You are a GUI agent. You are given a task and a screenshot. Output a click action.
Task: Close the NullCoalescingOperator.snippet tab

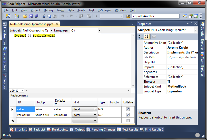(57, 24)
